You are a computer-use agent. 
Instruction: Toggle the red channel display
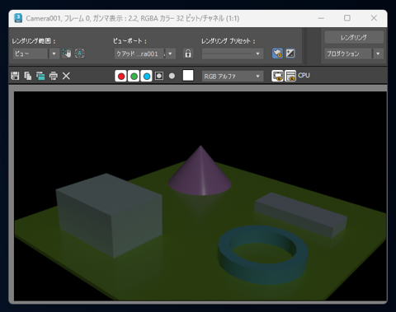(x=121, y=76)
